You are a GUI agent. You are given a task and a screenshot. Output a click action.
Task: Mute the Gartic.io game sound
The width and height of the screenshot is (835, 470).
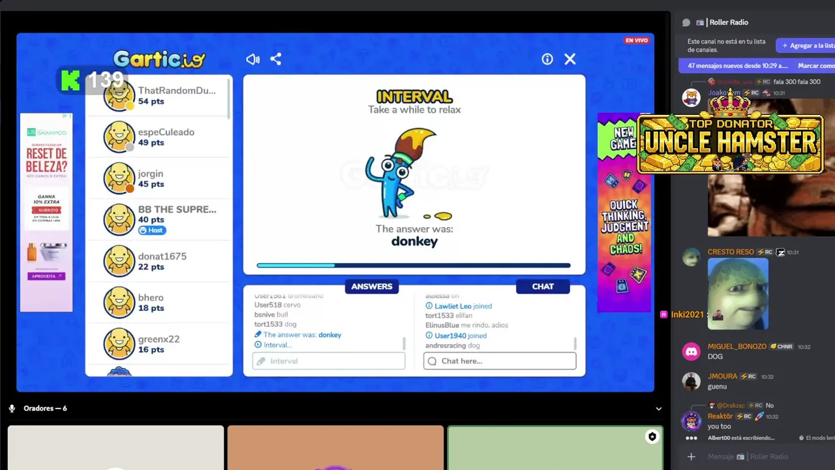pyautogui.click(x=252, y=59)
